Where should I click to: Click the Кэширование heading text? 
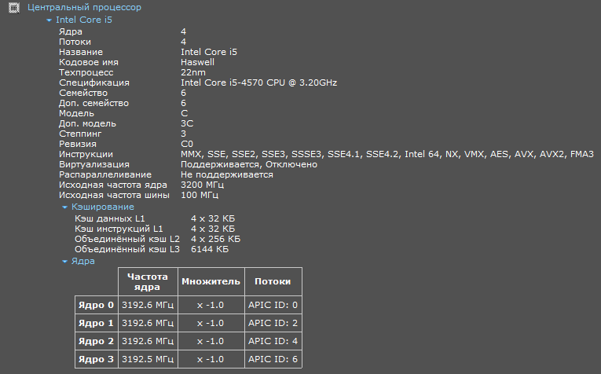point(103,207)
